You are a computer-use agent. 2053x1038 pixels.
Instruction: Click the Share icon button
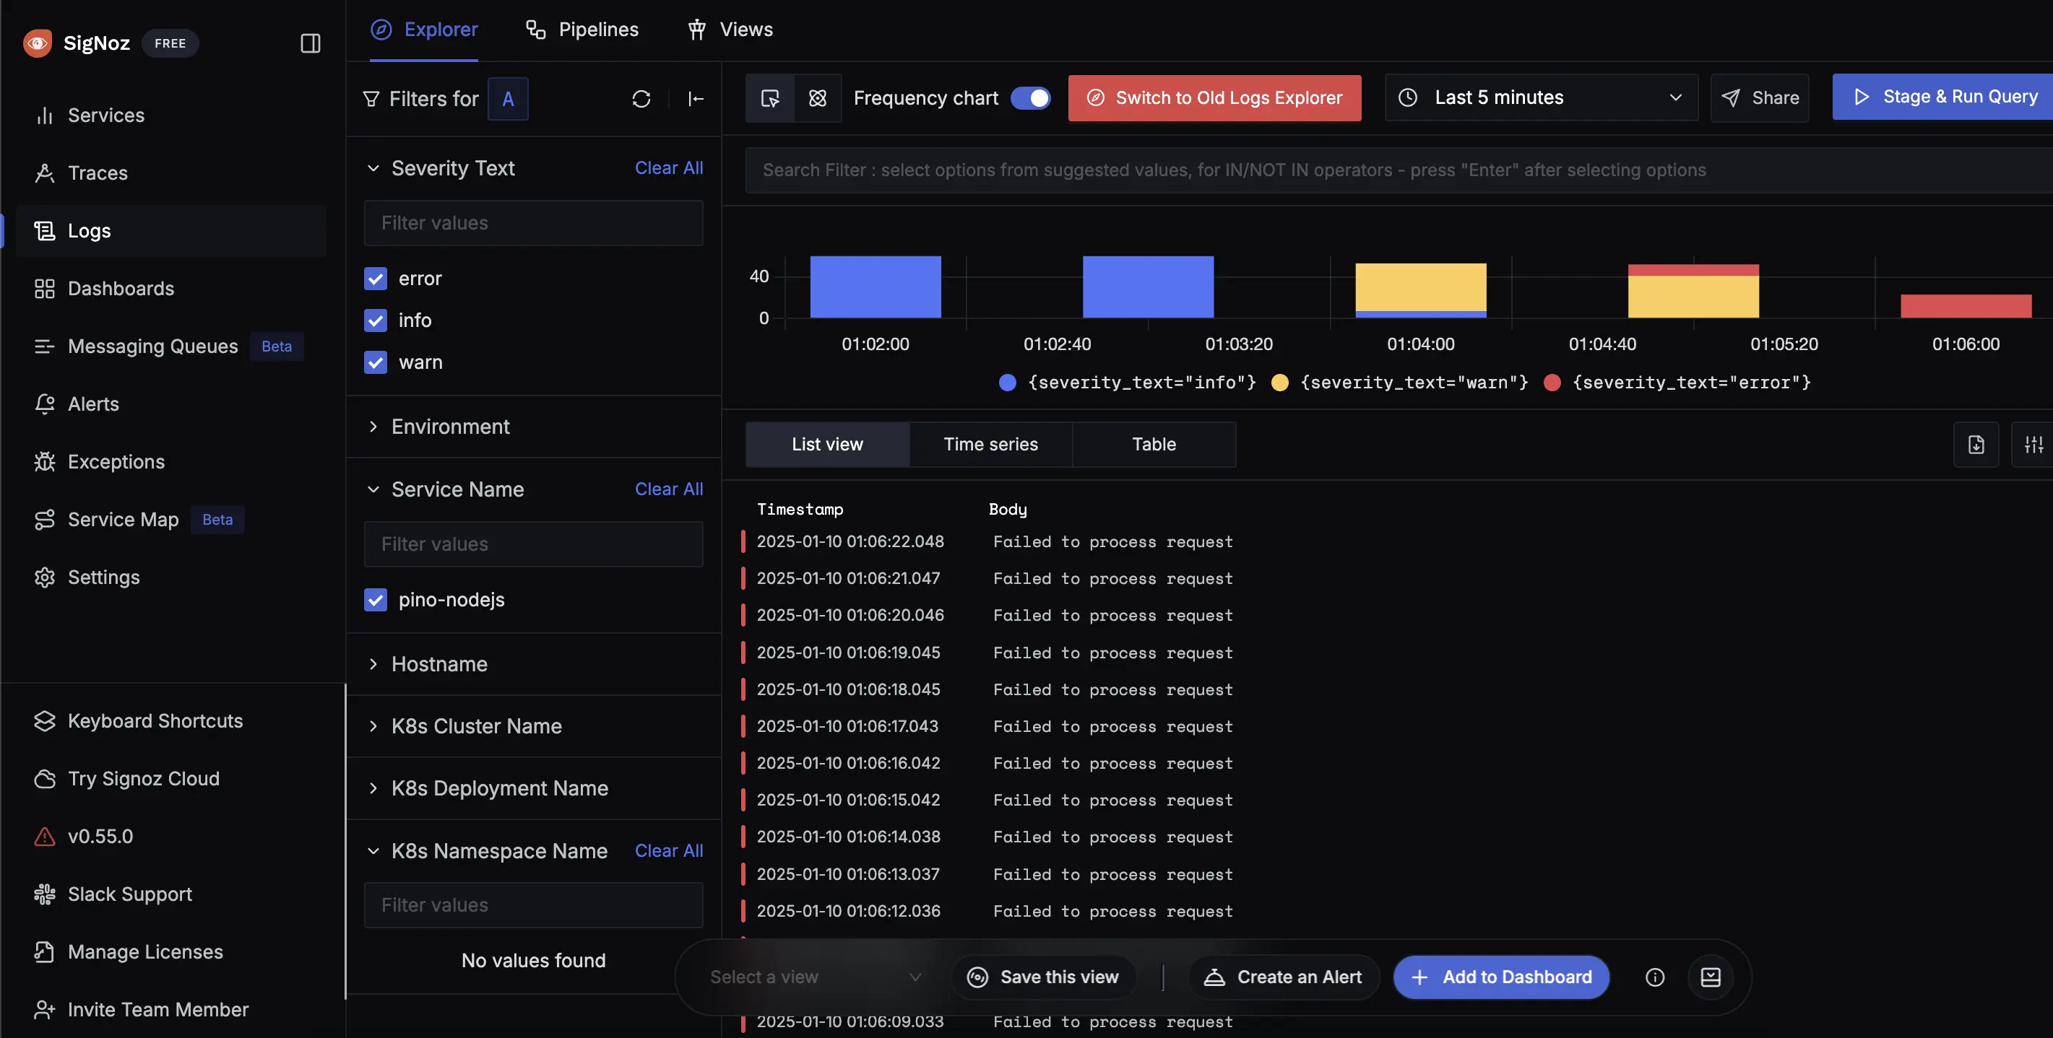pyautogui.click(x=1760, y=97)
